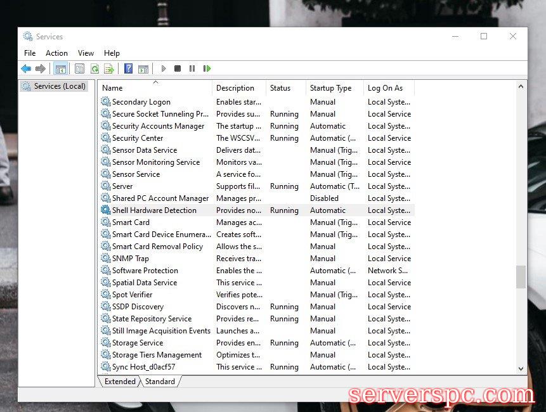Image resolution: width=546 pixels, height=412 pixels.
Task: Switch to the Extended tab
Action: [x=120, y=382]
